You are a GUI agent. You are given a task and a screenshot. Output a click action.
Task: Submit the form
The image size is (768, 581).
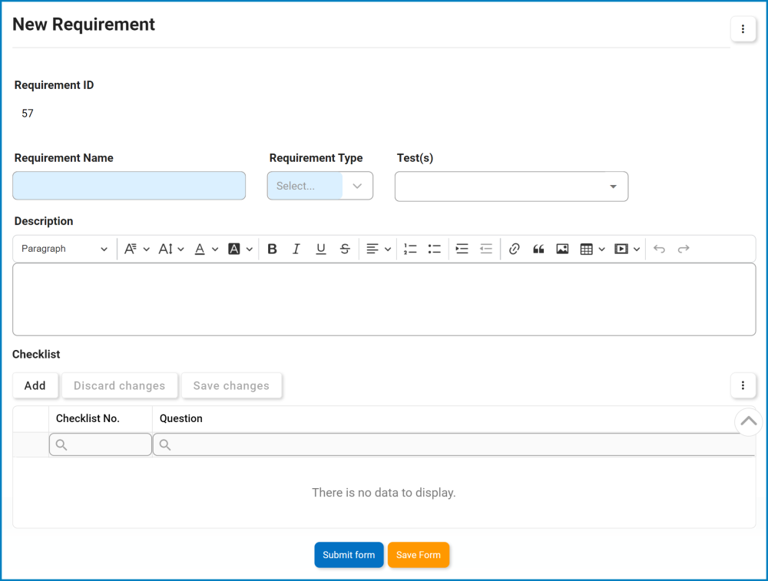click(349, 554)
